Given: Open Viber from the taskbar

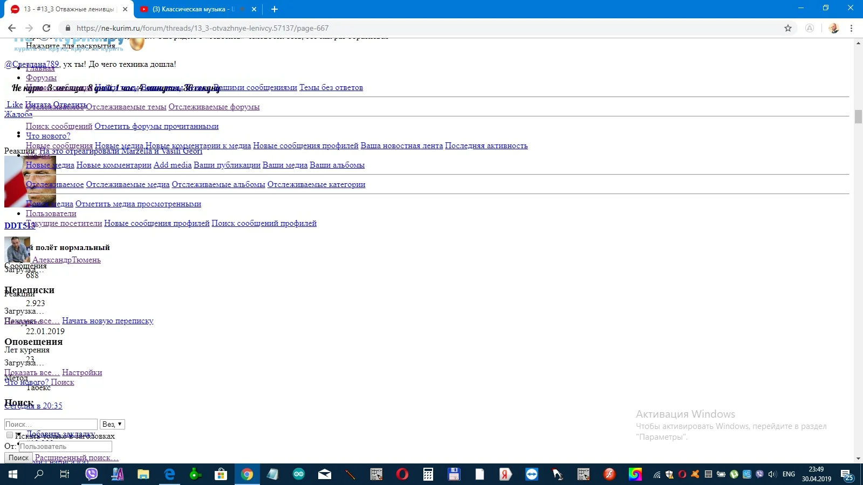Looking at the screenshot, I should 91,475.
